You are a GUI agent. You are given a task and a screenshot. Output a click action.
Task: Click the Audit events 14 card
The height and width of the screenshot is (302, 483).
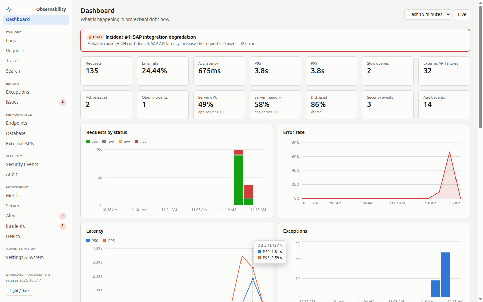444,105
